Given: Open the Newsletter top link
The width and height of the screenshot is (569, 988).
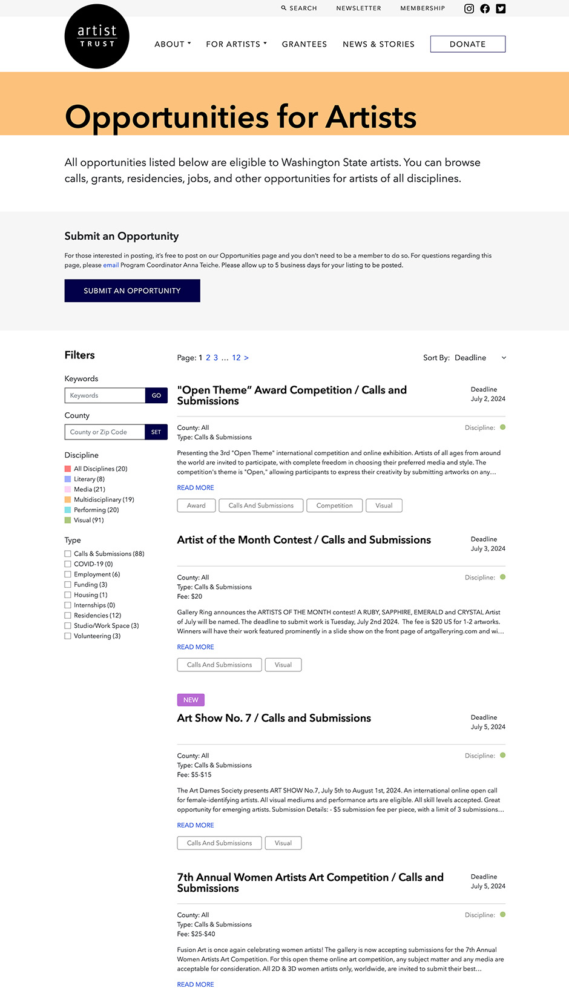Looking at the screenshot, I should (x=358, y=8).
